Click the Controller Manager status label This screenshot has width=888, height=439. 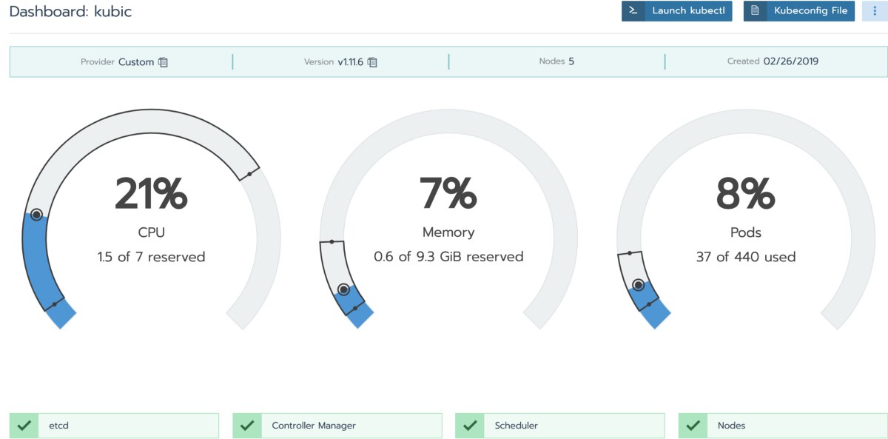coord(314,426)
